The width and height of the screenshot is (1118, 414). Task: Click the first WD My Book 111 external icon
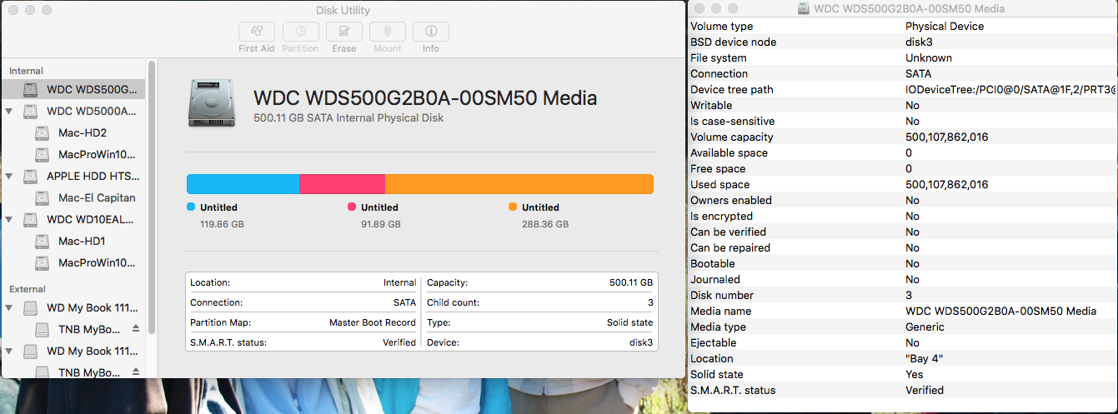pos(31,308)
